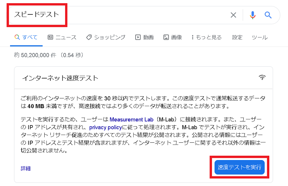The height and width of the screenshot is (186, 288).
Task: Open the privacy policy link
Action: (x=105, y=127)
